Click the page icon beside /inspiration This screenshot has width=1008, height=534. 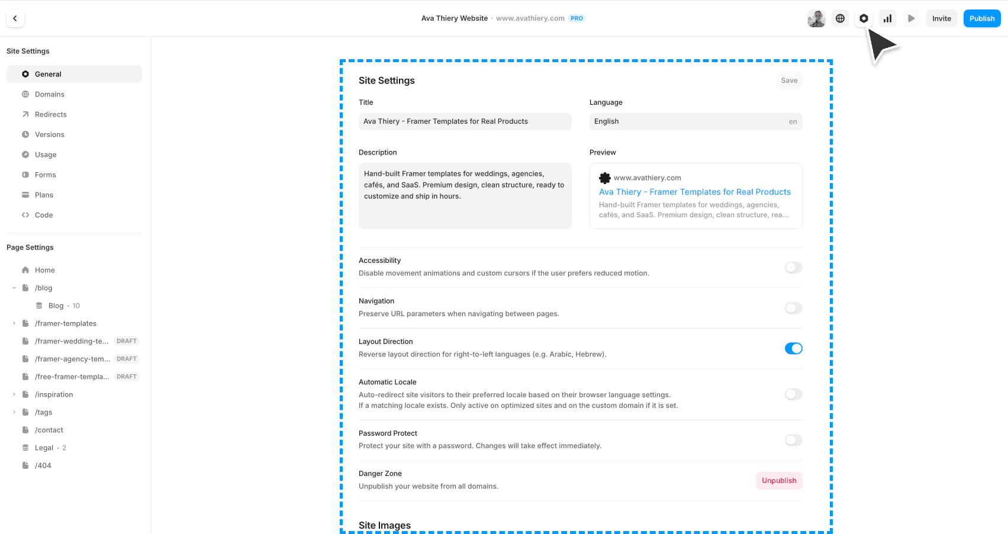(25, 394)
